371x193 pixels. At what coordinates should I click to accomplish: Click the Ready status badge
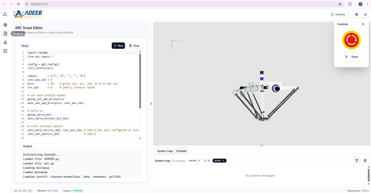point(25,46)
